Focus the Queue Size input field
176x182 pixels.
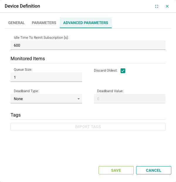click(x=46, y=77)
